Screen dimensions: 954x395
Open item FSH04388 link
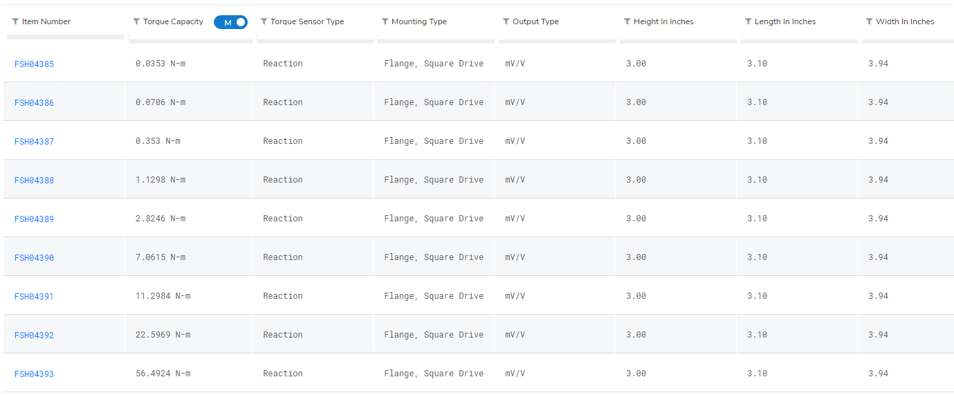34,181
